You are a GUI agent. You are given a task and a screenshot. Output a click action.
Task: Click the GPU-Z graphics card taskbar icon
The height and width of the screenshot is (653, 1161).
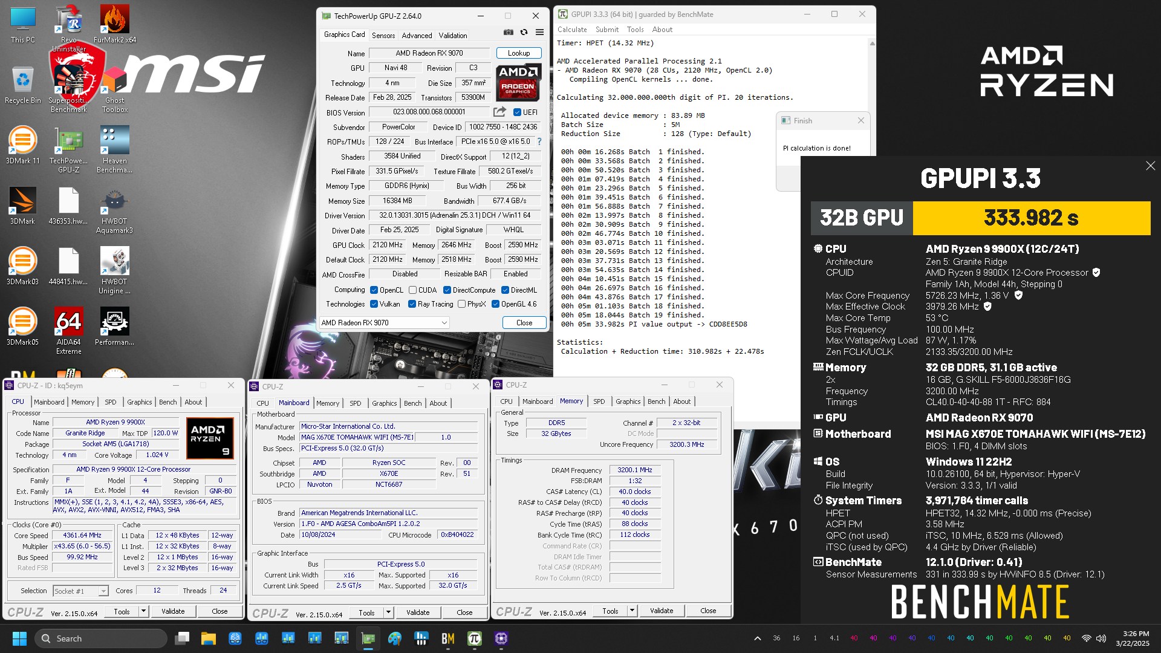pyautogui.click(x=368, y=638)
